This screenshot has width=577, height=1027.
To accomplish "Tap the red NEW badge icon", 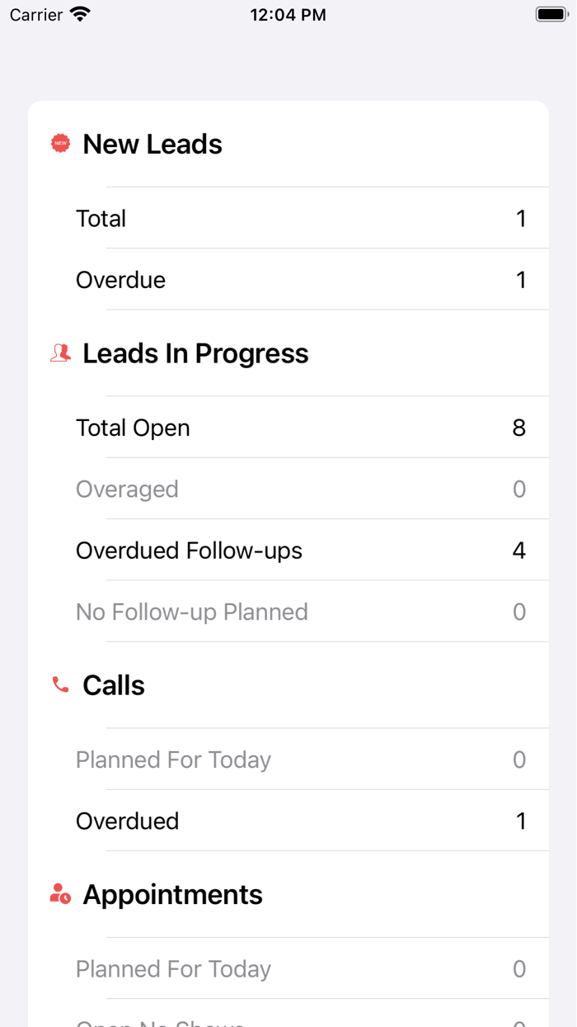I will click(60, 144).
